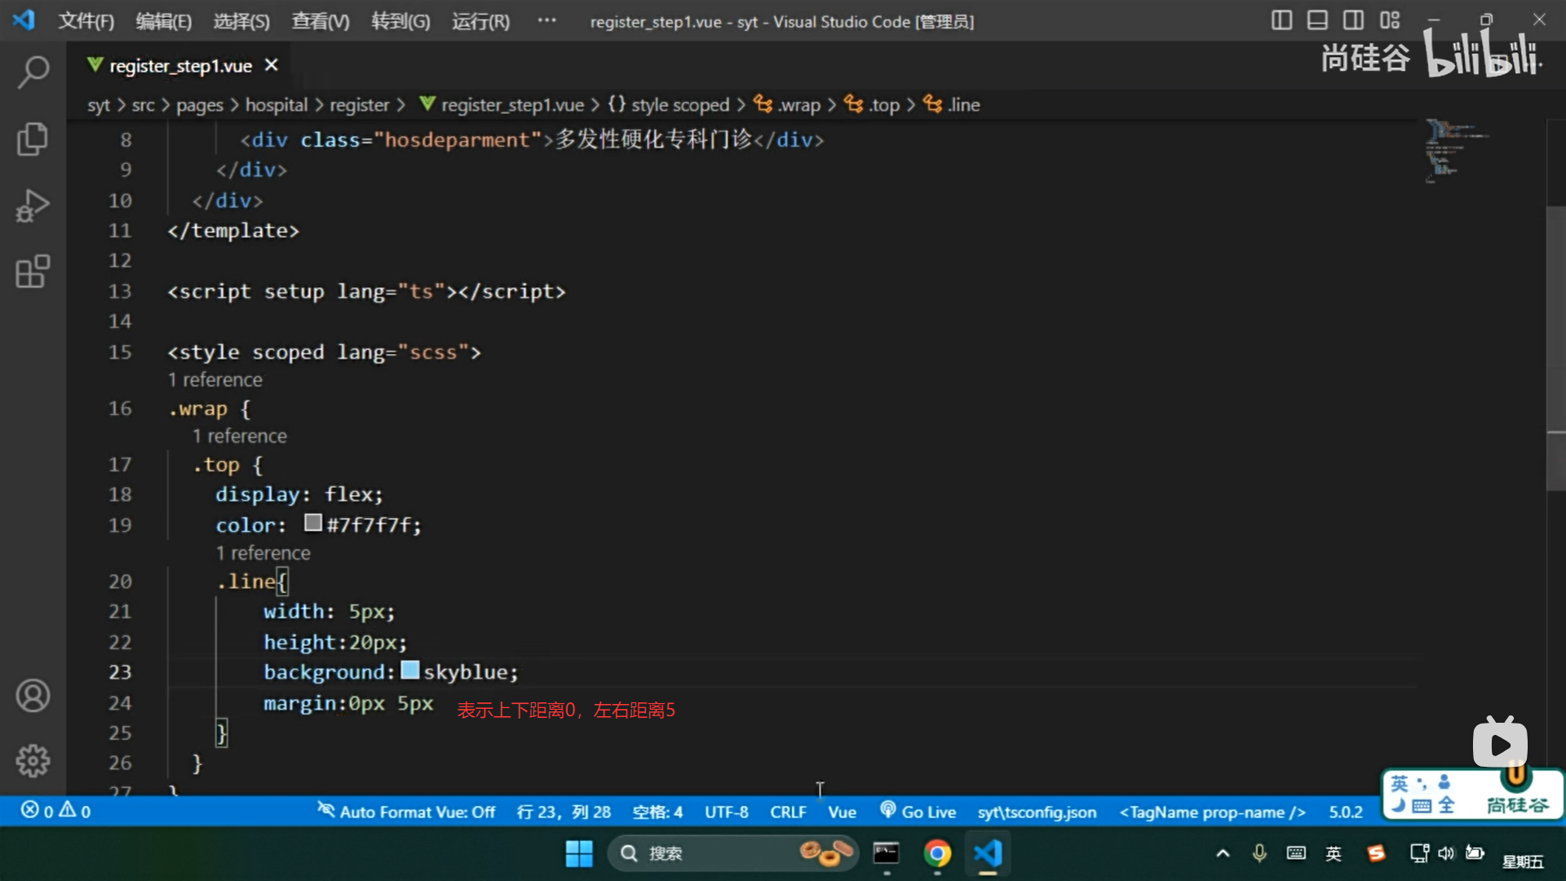Open the Manage gear settings icon
This screenshot has height=881, width=1566.
pos(33,761)
